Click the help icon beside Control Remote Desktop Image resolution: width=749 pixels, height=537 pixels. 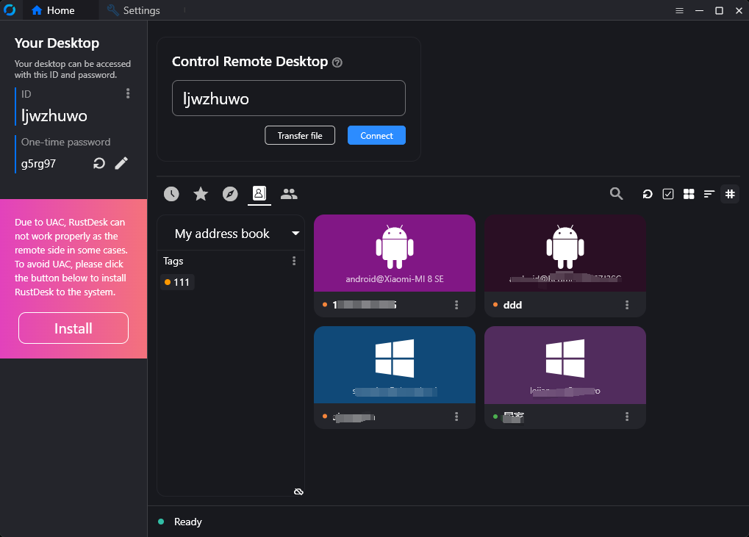(337, 62)
